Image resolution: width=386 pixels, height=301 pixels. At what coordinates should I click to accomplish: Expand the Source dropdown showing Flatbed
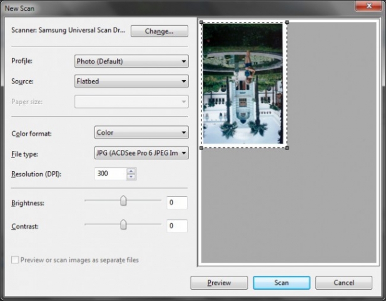coord(131,81)
